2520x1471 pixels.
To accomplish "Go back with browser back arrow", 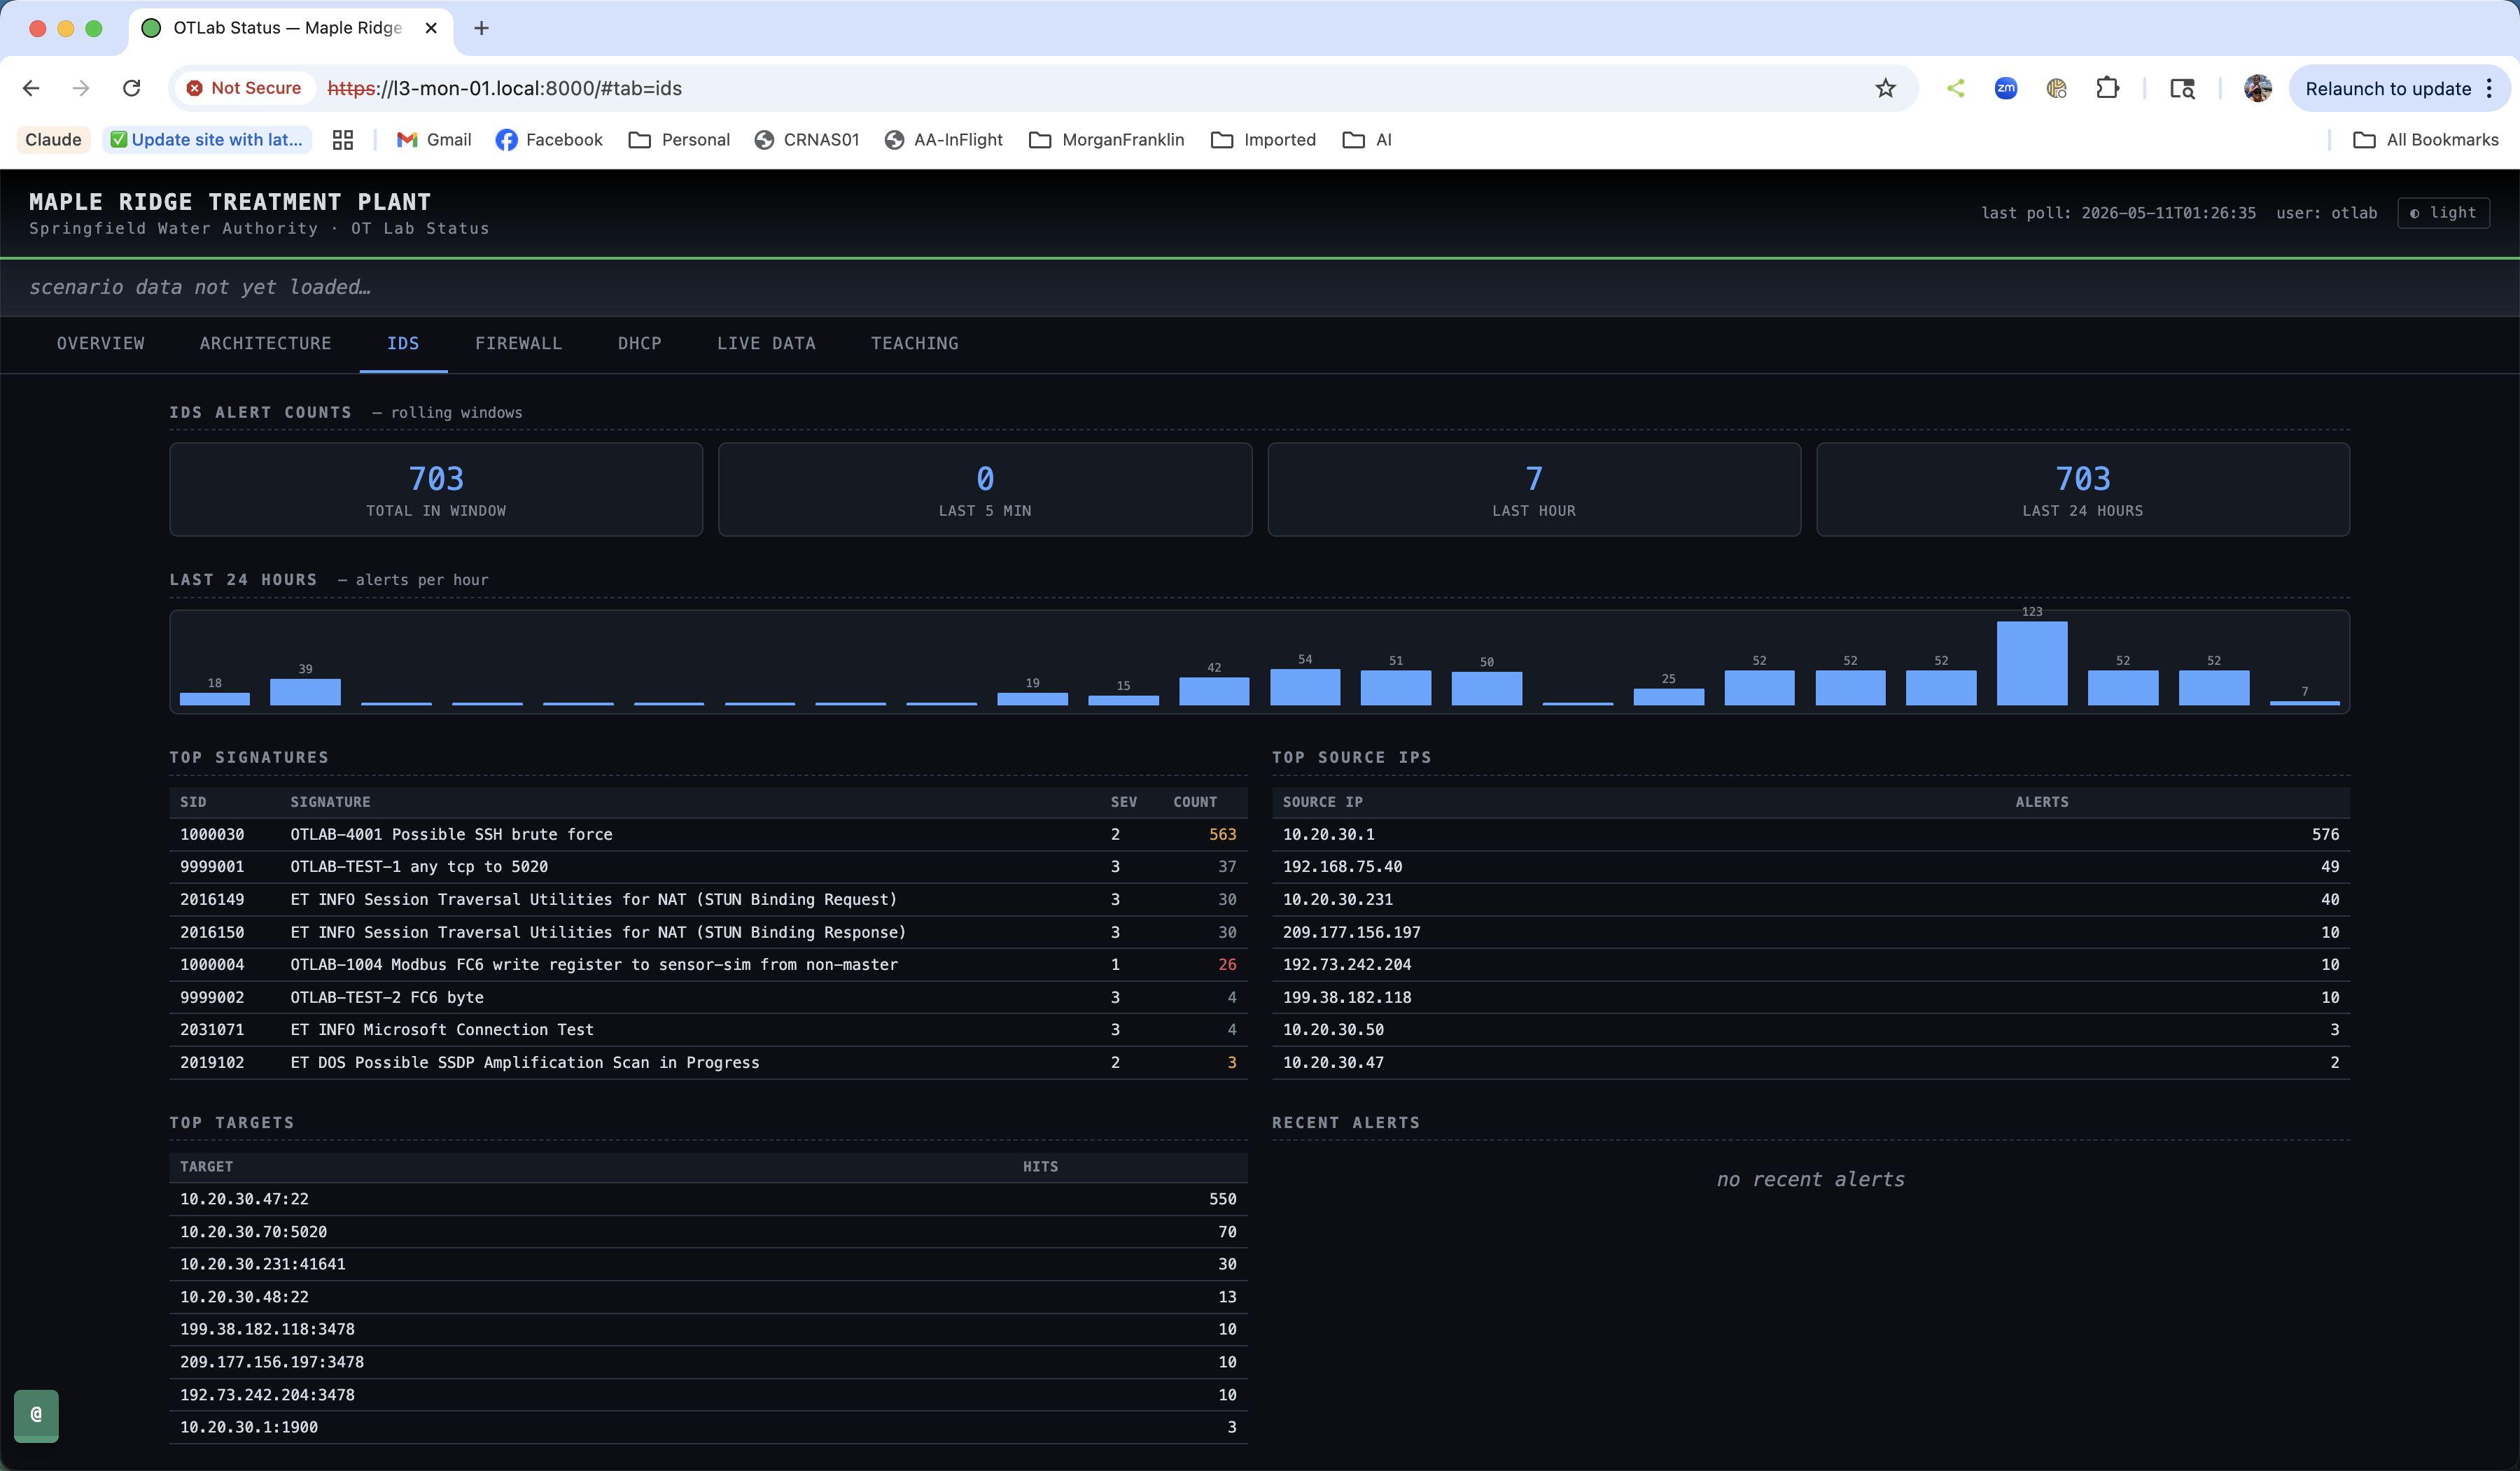I will (x=31, y=88).
